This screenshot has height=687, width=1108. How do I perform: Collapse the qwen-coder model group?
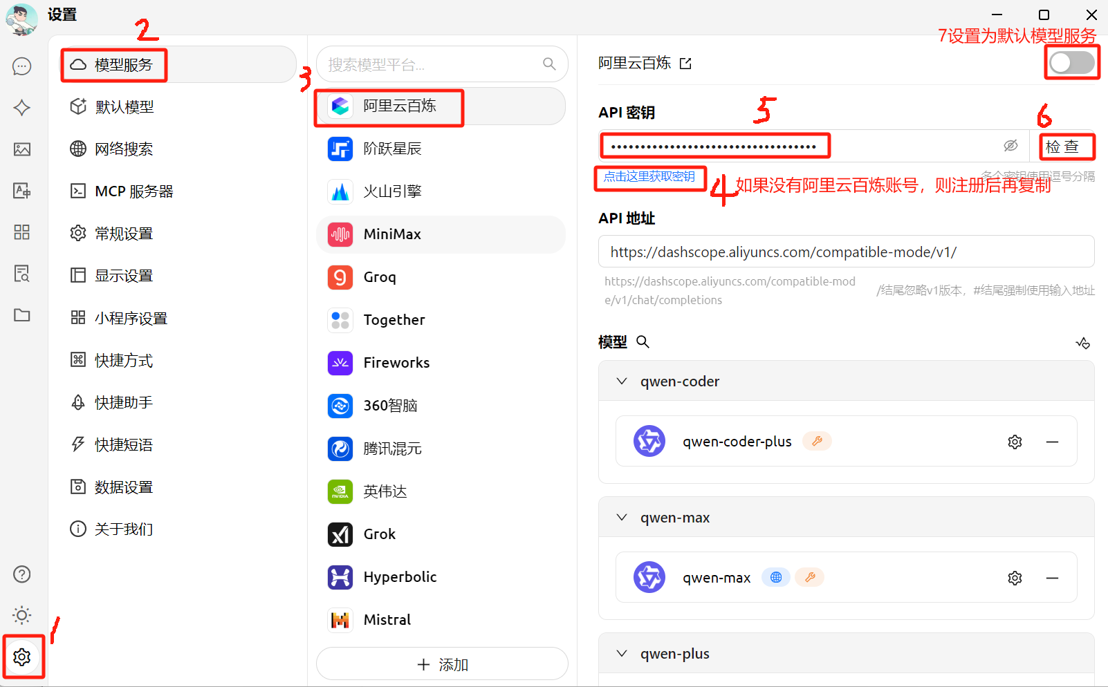pos(622,382)
